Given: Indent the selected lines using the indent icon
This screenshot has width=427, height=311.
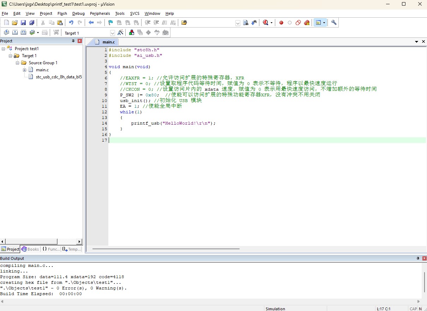Looking at the screenshot, I should pos(148,23).
